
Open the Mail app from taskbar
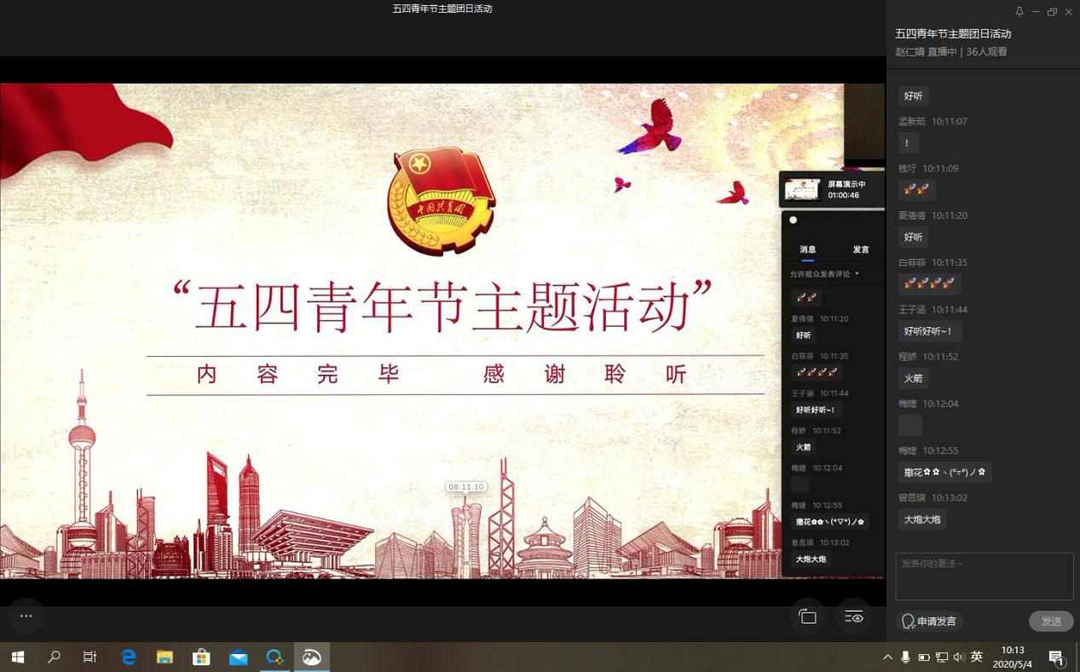click(239, 657)
